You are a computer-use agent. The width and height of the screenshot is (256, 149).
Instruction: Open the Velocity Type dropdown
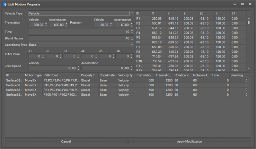(132, 13)
